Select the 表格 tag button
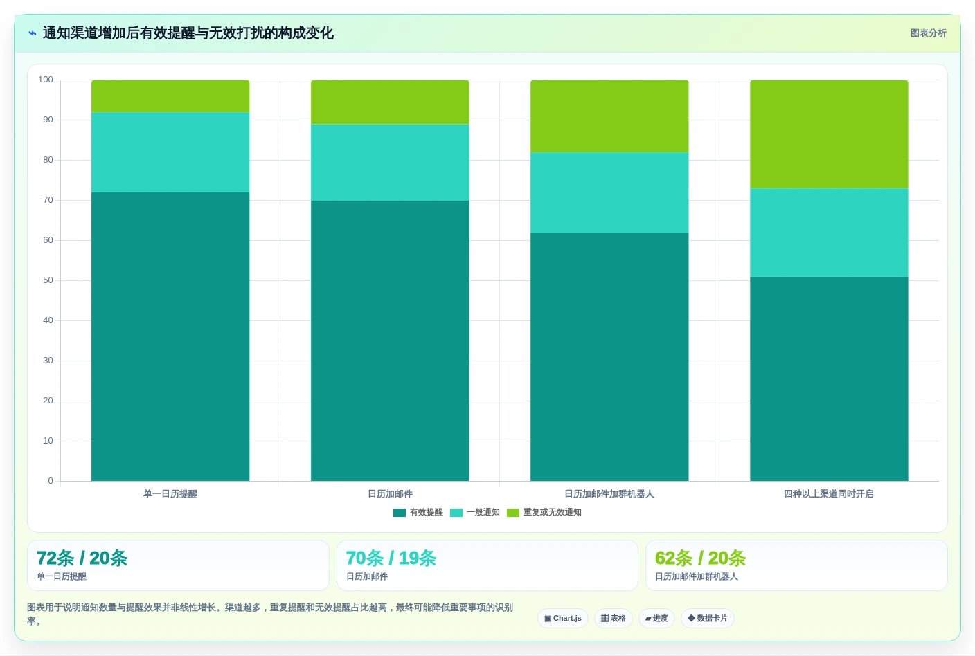 click(614, 618)
